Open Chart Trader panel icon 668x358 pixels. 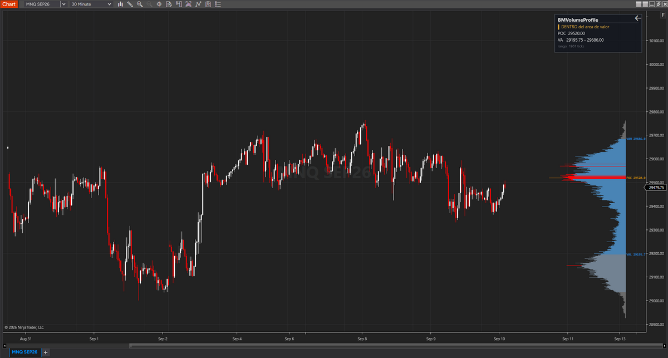point(178,4)
